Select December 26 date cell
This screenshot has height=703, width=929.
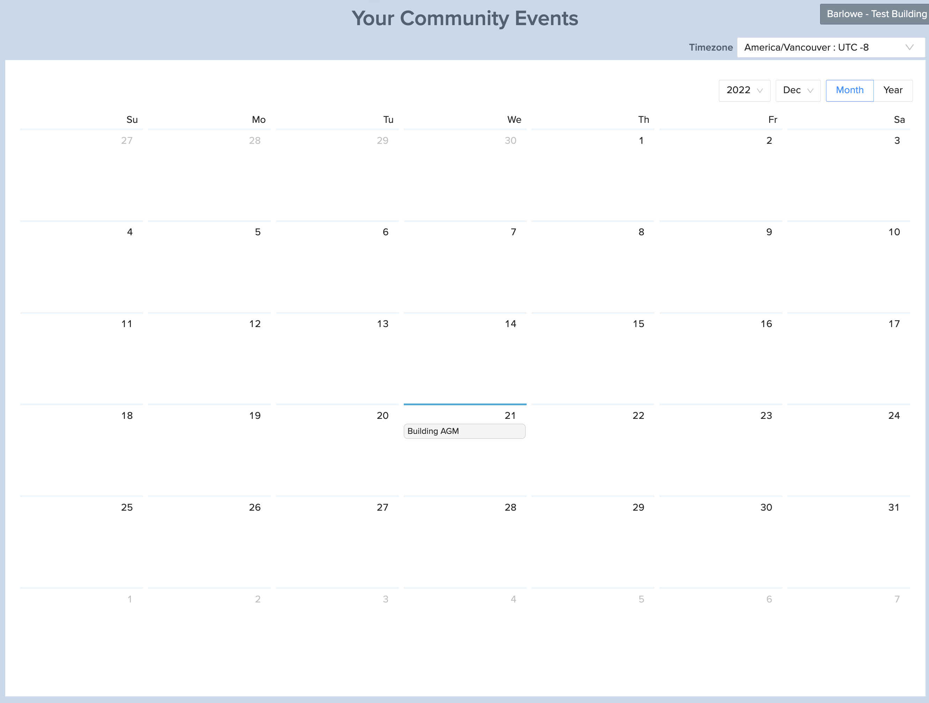(x=209, y=541)
